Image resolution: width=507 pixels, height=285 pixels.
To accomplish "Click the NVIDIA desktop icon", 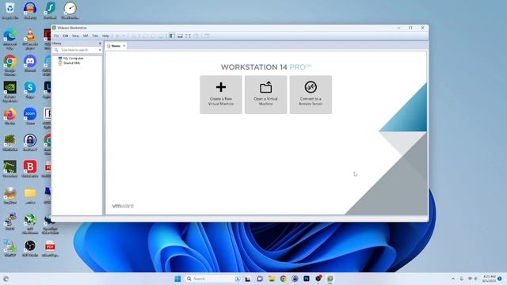I will (10, 92).
